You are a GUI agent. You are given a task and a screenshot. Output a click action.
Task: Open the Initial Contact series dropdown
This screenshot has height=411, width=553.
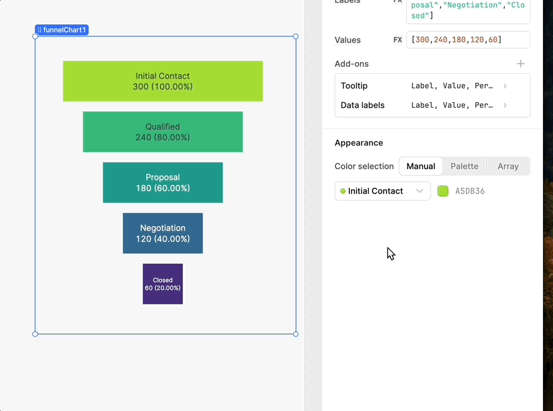coord(382,191)
